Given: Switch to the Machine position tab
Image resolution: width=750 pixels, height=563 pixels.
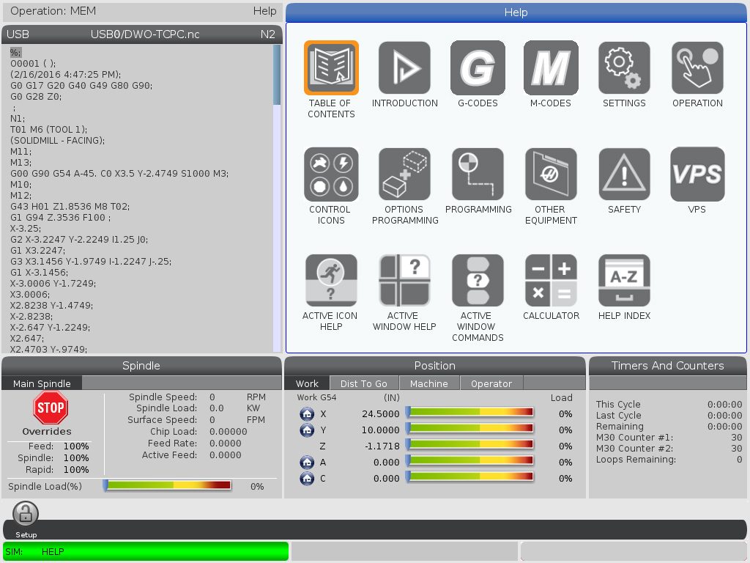Looking at the screenshot, I should [x=428, y=383].
